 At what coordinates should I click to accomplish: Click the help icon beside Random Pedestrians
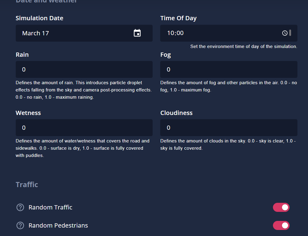point(20,225)
